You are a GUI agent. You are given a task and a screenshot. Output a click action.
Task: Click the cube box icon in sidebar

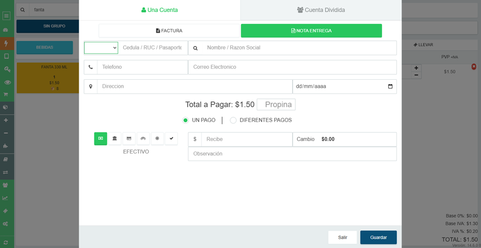coord(5,107)
